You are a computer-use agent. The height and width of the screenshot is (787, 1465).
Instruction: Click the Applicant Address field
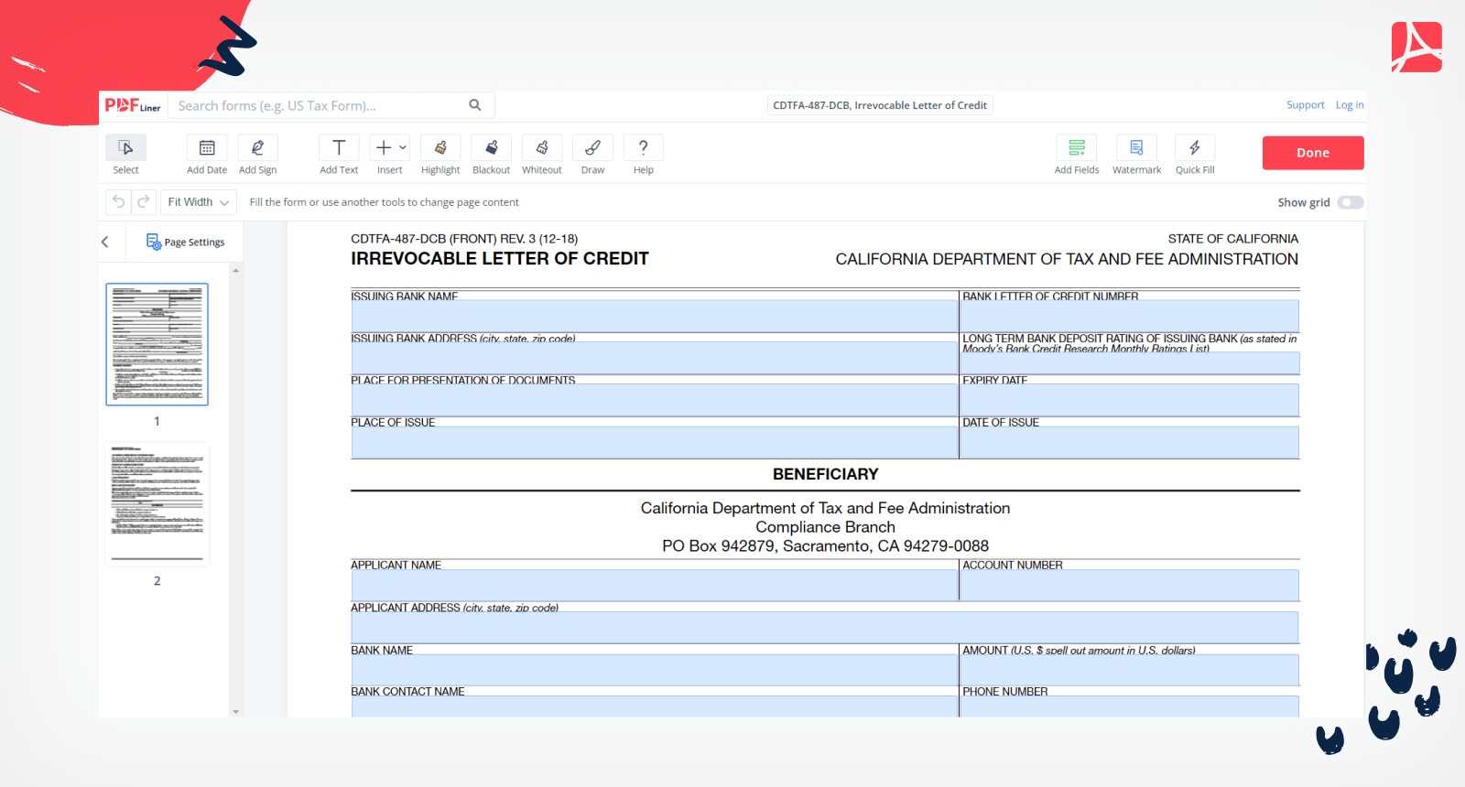click(824, 628)
